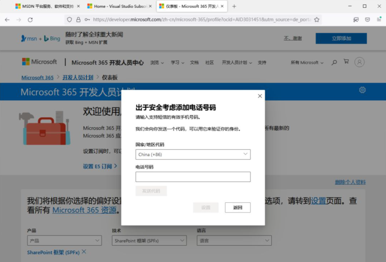The height and width of the screenshot is (262, 386).
Task: Close the Home - Visual Studio Subscriptions tab
Action: tap(150, 6)
